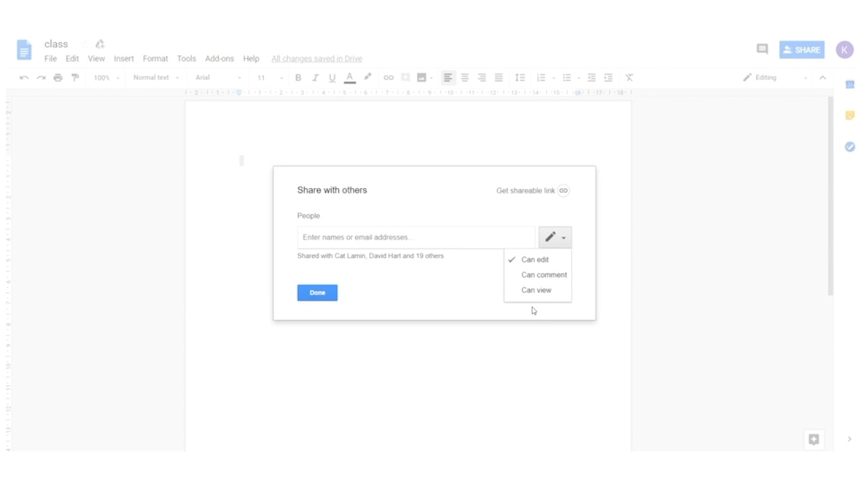Toggle Bold formatting
The width and height of the screenshot is (861, 484).
pos(298,78)
